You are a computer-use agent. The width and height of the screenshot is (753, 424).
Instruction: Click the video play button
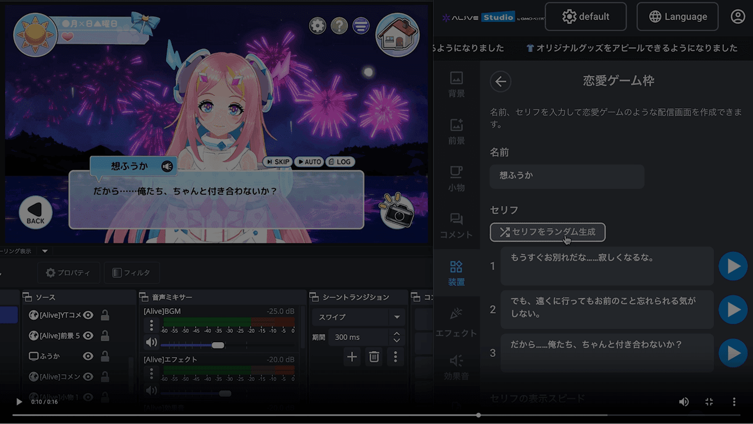click(x=19, y=402)
